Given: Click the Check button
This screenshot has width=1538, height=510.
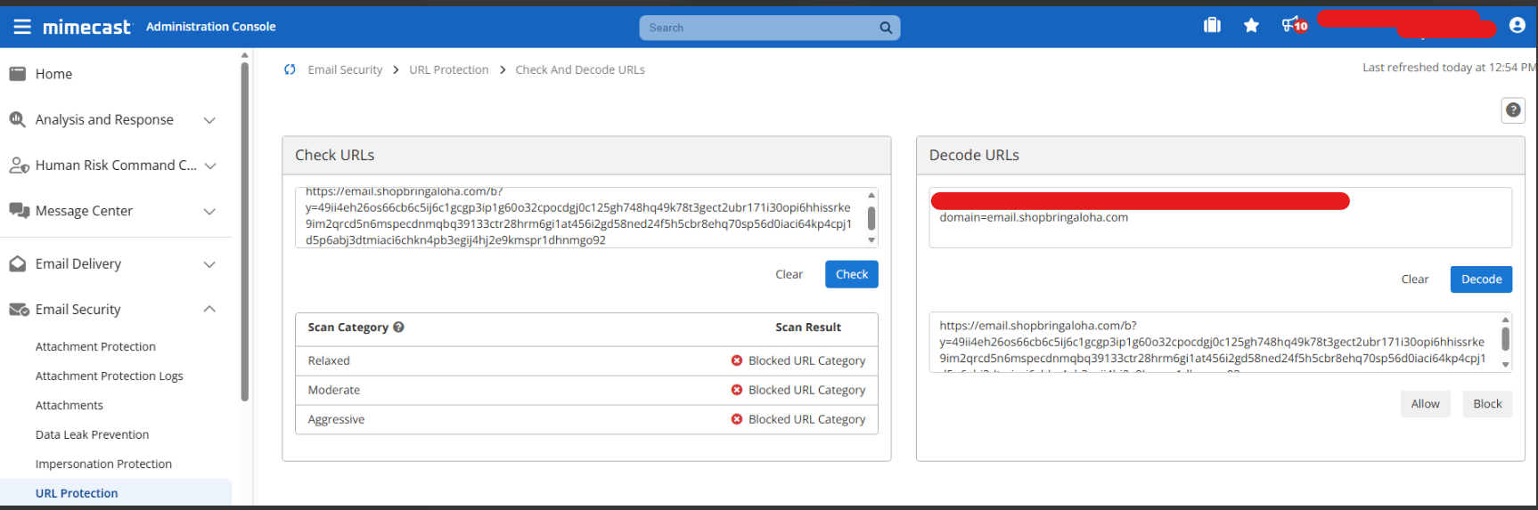Looking at the screenshot, I should (852, 274).
